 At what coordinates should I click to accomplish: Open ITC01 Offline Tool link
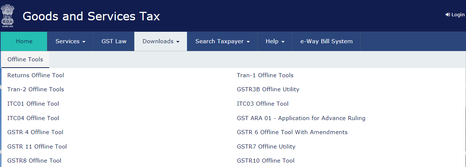(33, 104)
